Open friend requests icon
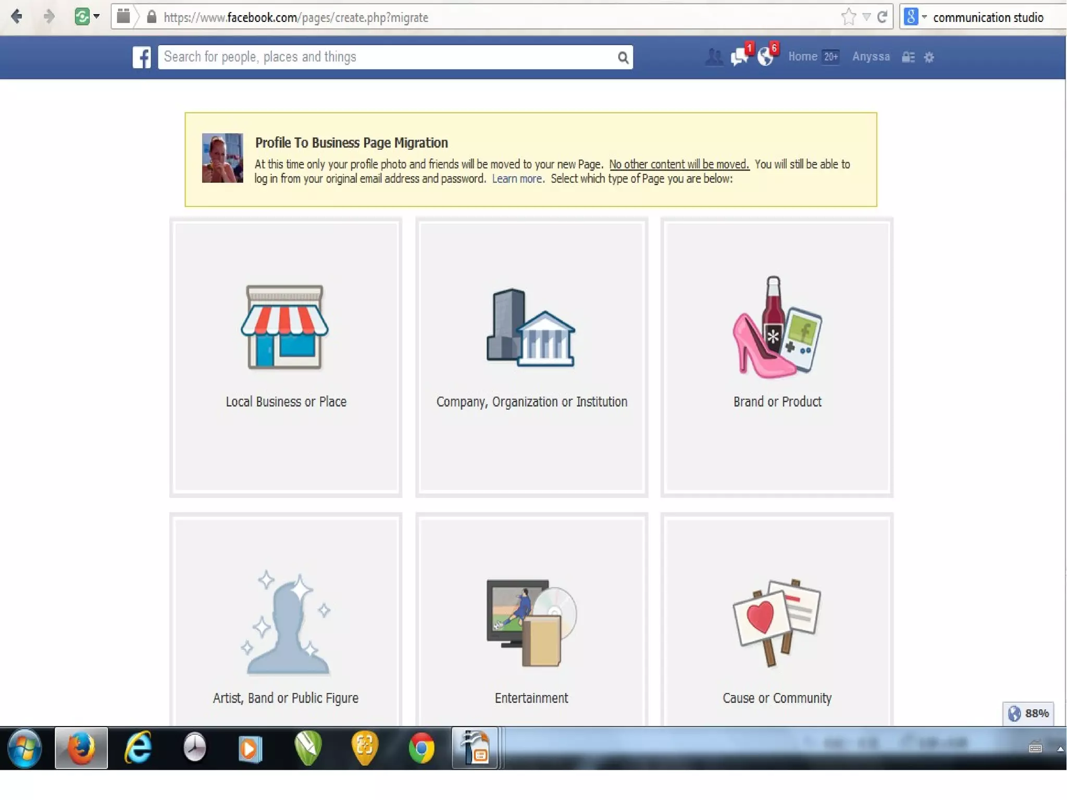Viewport: 1067px width, 800px height. (x=714, y=57)
